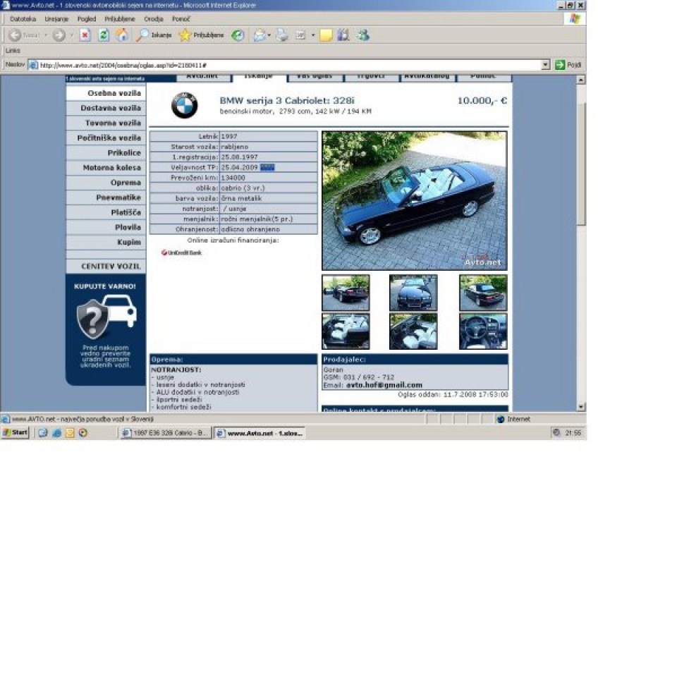Viewport: 677px width, 677px height.
Task: Click the page scrollbar up arrow
Action: point(581,80)
